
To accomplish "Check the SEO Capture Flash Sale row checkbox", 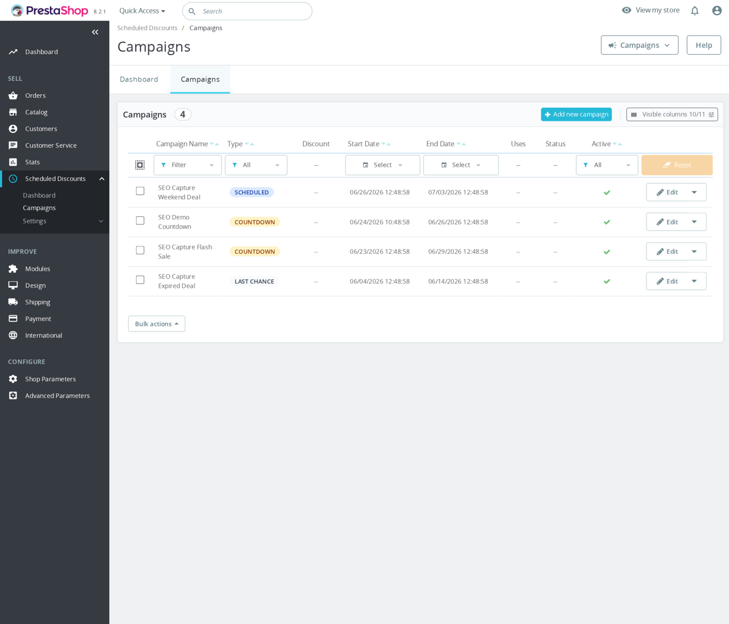I will point(140,251).
